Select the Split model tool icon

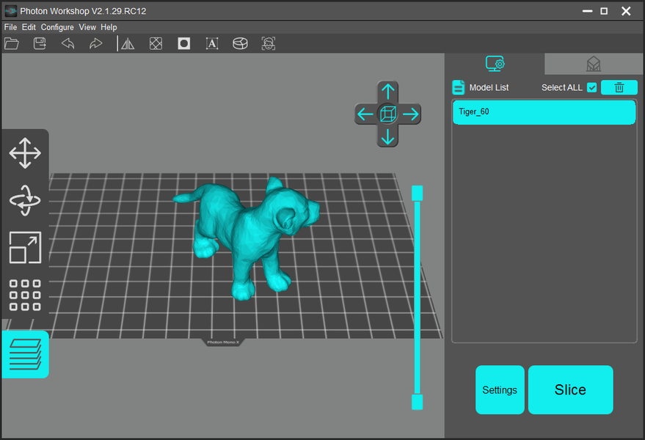240,43
